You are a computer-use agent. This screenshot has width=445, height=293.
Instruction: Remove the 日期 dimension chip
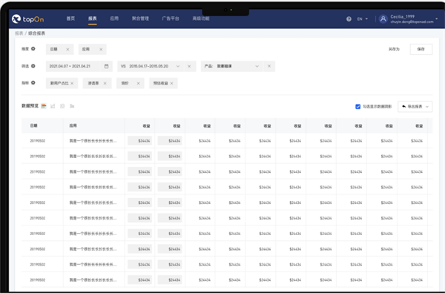67,50
